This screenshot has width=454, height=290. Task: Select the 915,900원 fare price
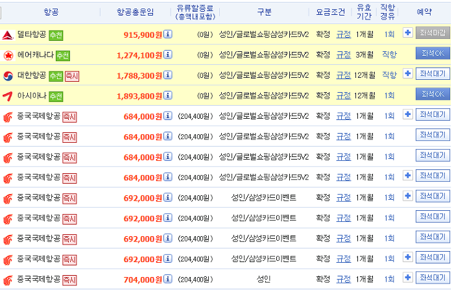coord(143,35)
